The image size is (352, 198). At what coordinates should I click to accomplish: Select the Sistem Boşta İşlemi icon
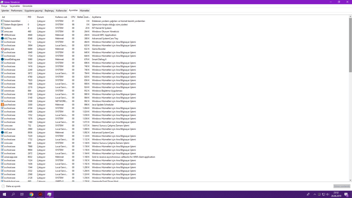pyautogui.click(x=2, y=25)
